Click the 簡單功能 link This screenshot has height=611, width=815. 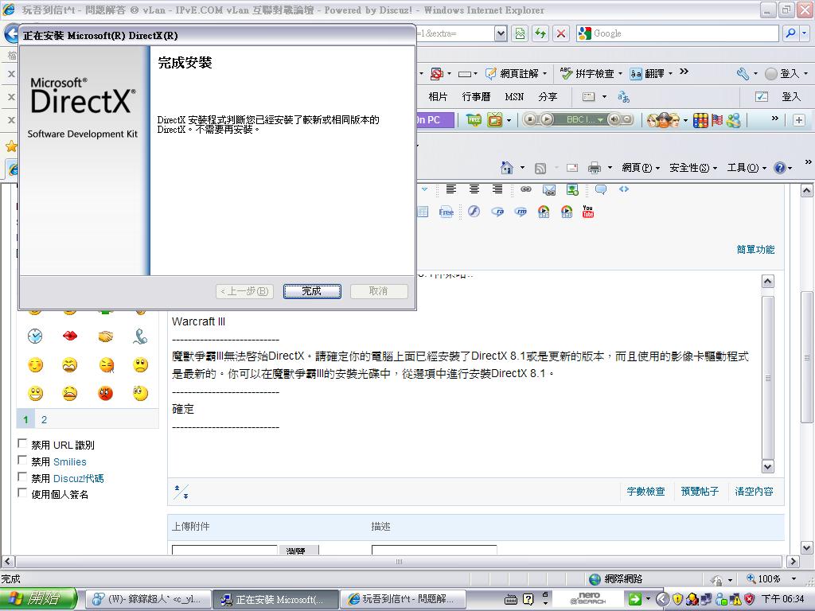click(755, 249)
